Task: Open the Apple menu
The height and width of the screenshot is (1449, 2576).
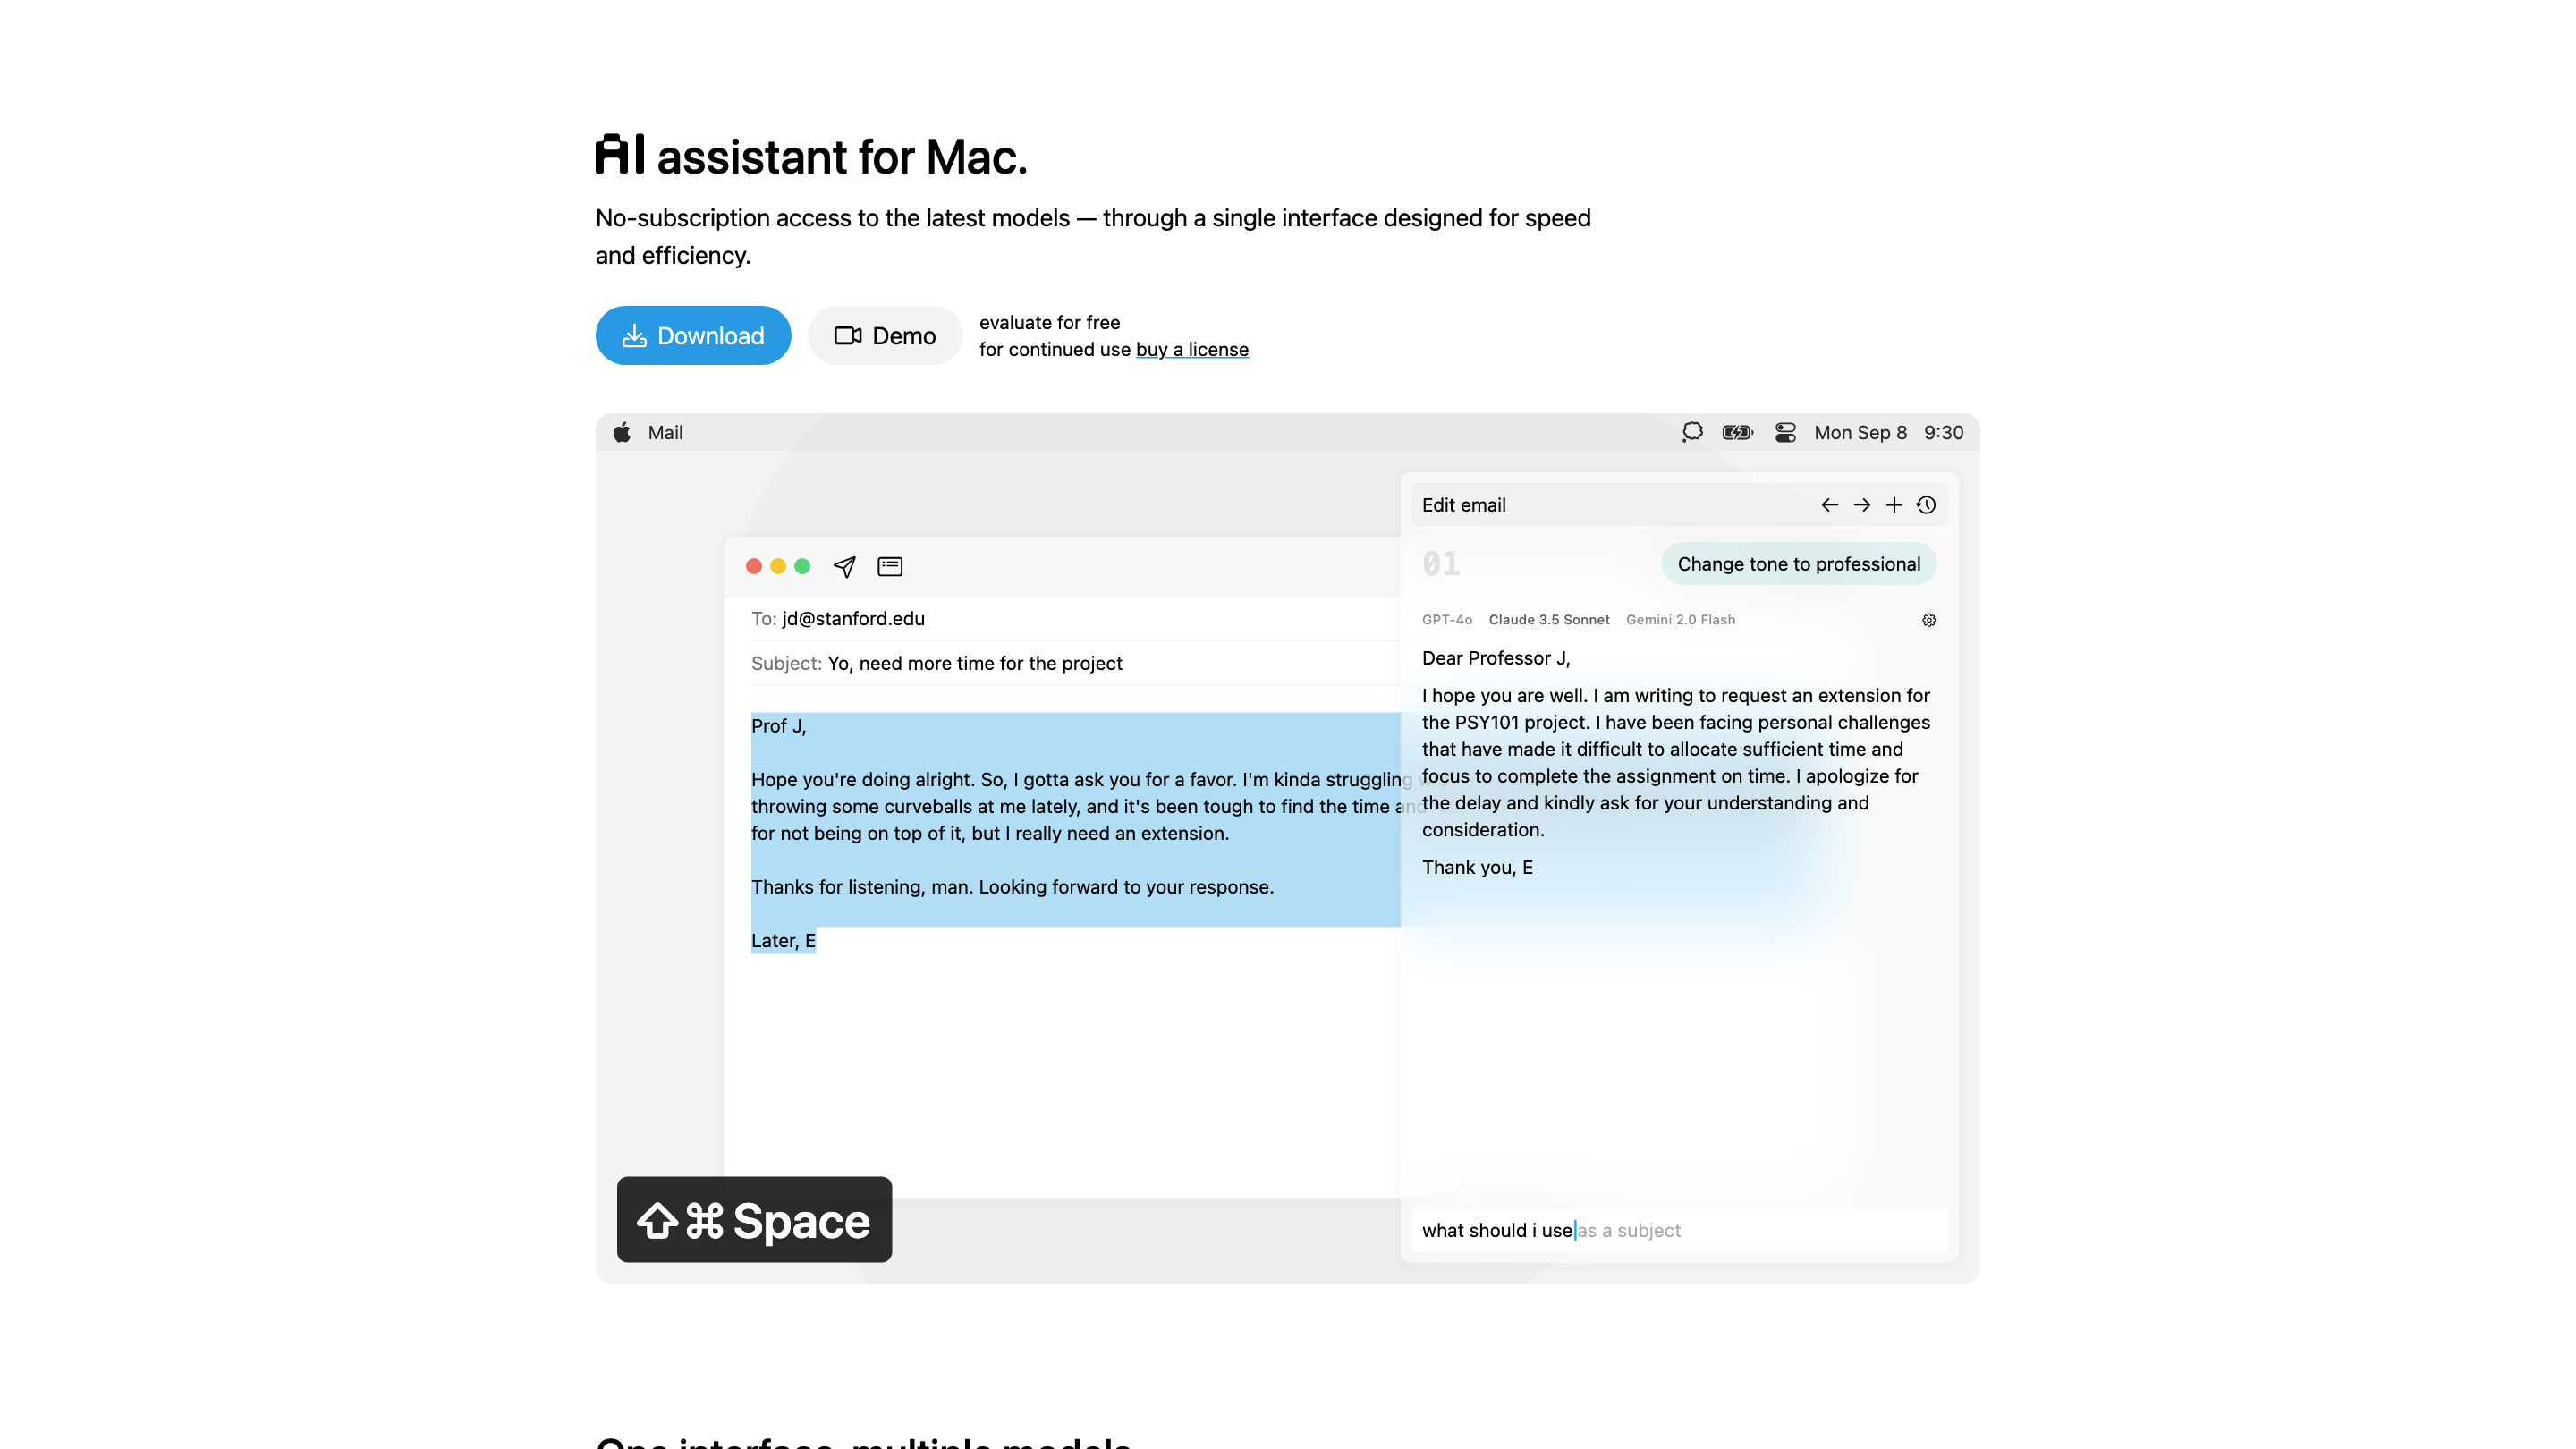Action: [x=622, y=432]
